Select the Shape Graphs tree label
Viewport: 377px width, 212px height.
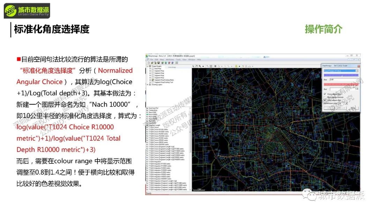[156, 66]
